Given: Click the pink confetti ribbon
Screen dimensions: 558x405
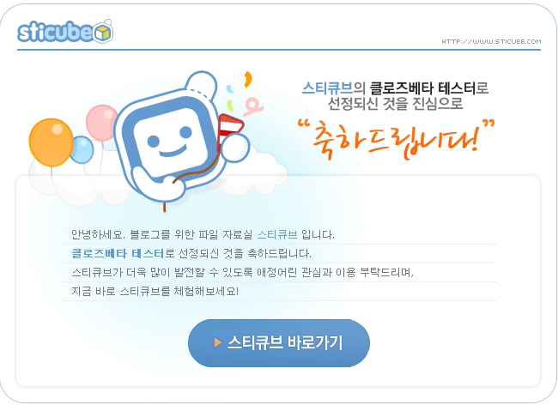Looking at the screenshot, I should click(x=254, y=106).
